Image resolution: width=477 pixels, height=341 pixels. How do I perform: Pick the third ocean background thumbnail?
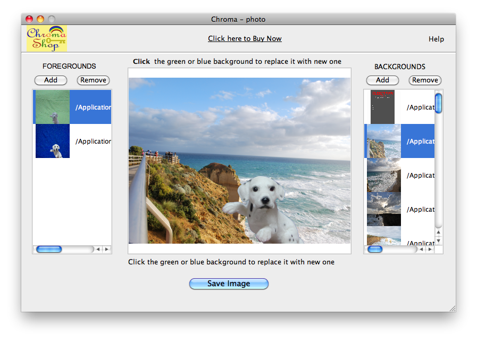(382, 175)
